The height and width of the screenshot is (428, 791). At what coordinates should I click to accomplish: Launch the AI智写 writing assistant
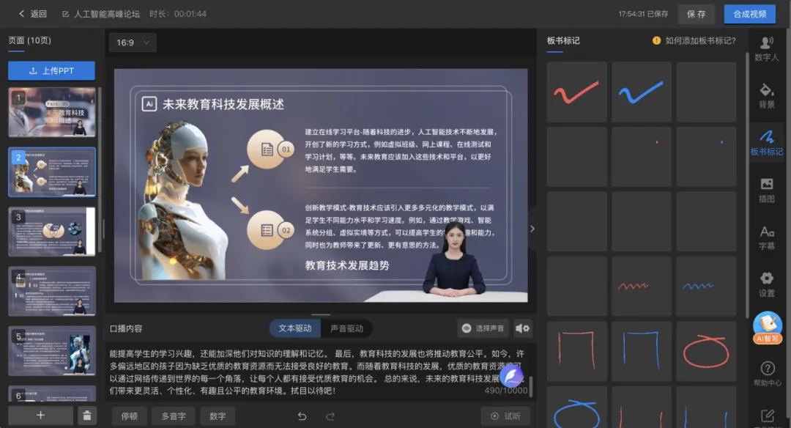tap(767, 328)
